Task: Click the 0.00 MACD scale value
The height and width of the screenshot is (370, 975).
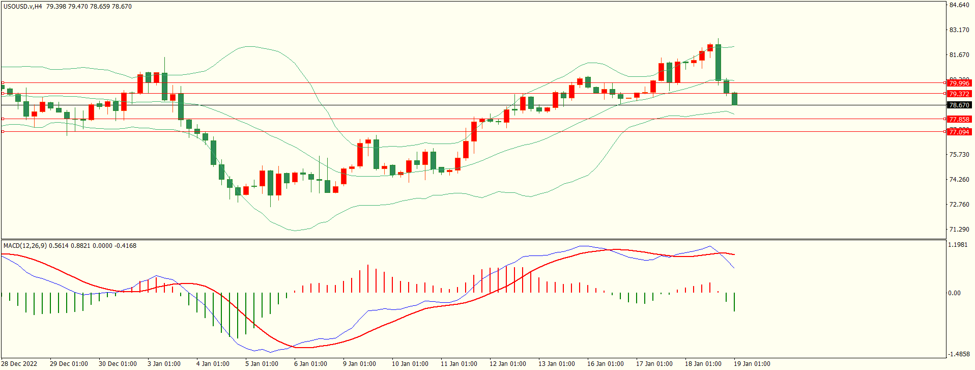Action: pos(954,293)
